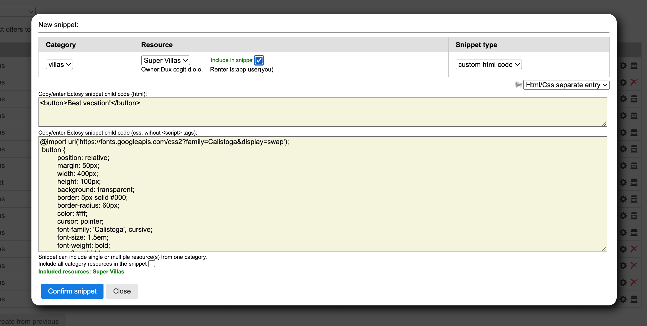
Task: Open the "custom html code" snippet type dropdown
Action: (489, 64)
